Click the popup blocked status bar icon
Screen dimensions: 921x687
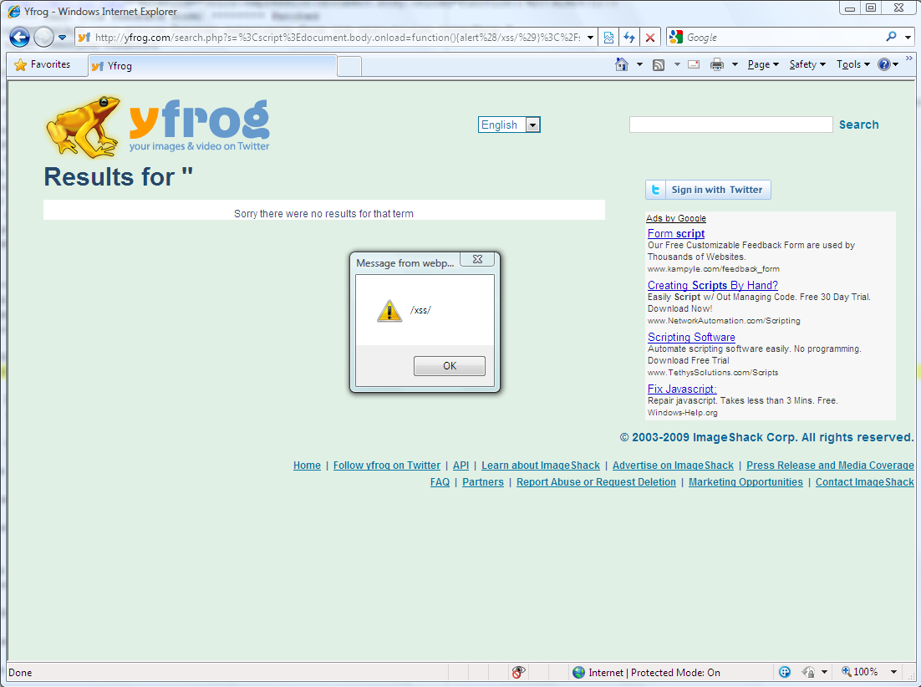[x=518, y=672]
